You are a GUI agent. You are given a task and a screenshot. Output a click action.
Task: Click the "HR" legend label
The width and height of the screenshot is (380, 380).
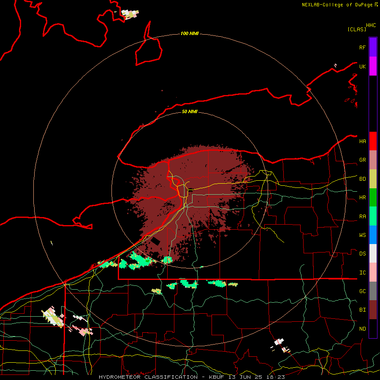[x=362, y=198]
